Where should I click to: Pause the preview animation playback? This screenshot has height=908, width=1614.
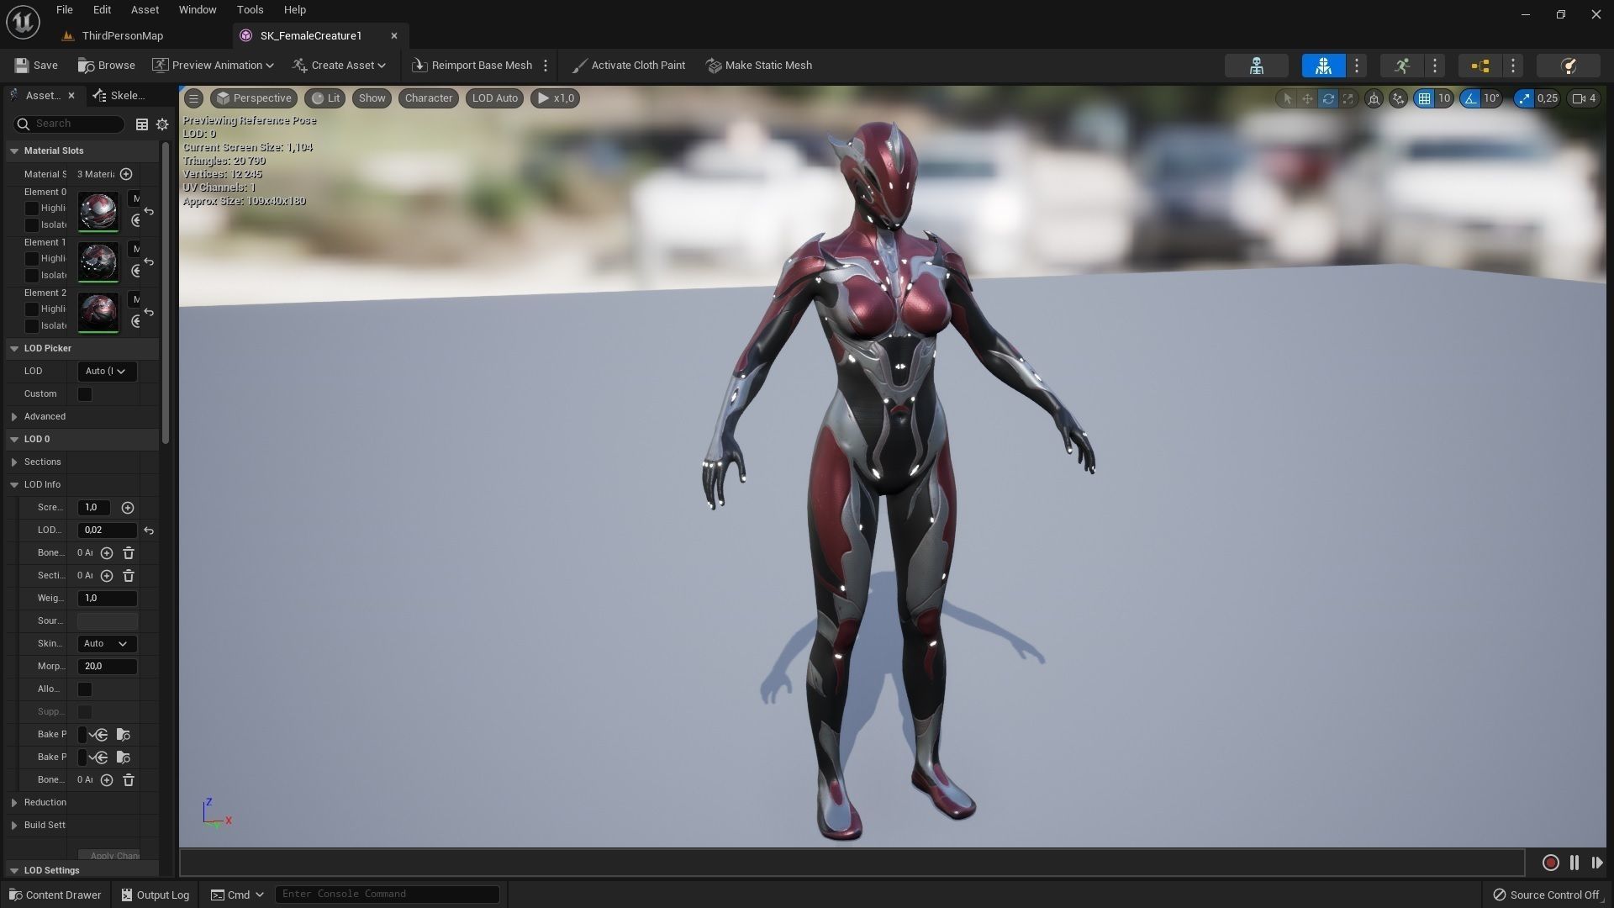(x=1574, y=863)
